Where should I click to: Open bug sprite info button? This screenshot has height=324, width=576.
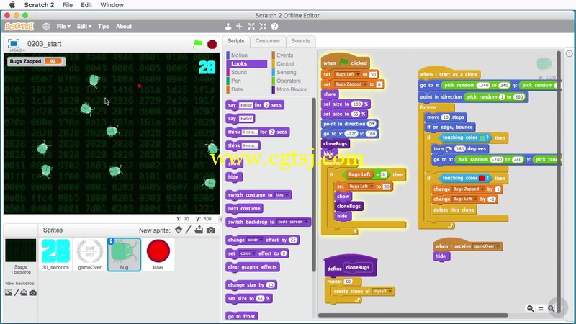(x=111, y=241)
